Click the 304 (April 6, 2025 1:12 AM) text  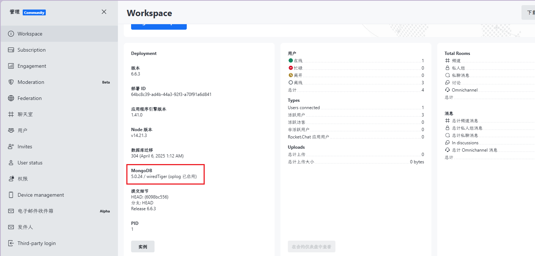click(x=157, y=156)
